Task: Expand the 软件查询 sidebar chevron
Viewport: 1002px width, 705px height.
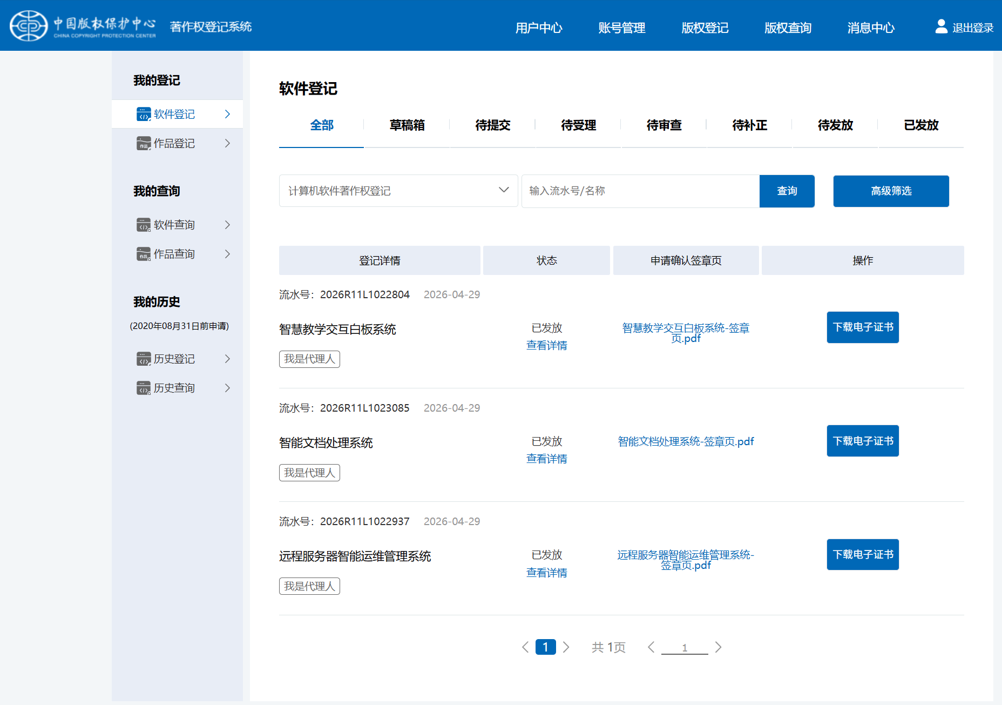Action: 227,225
